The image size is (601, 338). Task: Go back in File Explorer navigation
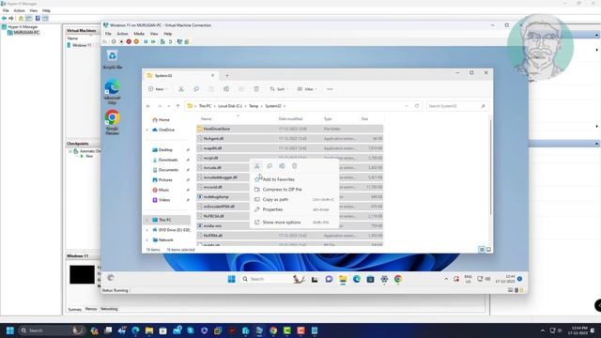coord(148,106)
